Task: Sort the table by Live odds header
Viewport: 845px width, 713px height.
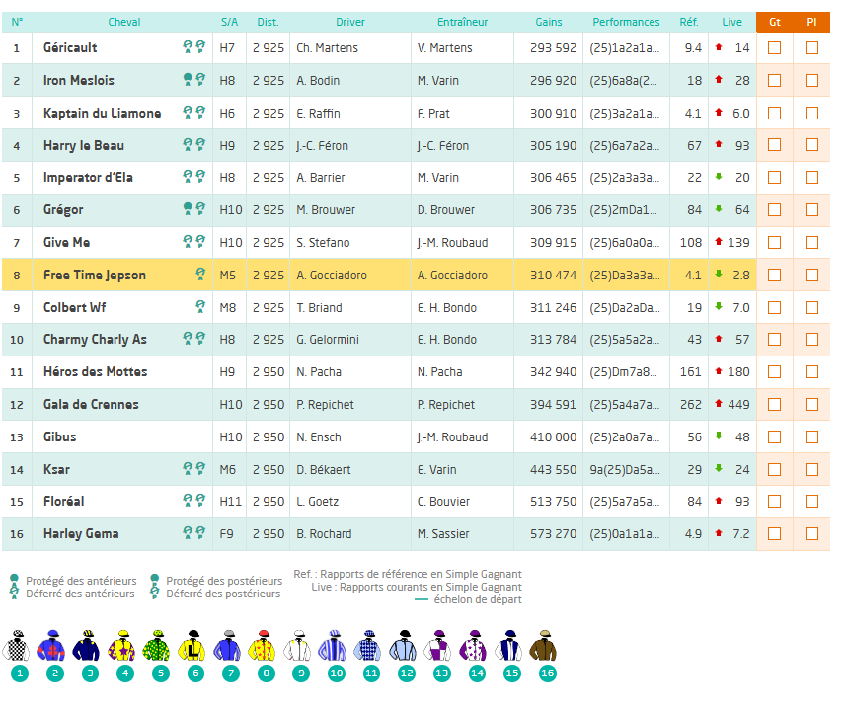Action: (732, 22)
